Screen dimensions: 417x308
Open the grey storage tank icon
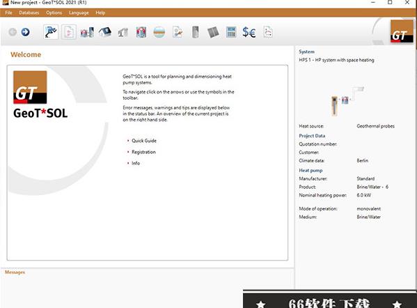coord(195,32)
